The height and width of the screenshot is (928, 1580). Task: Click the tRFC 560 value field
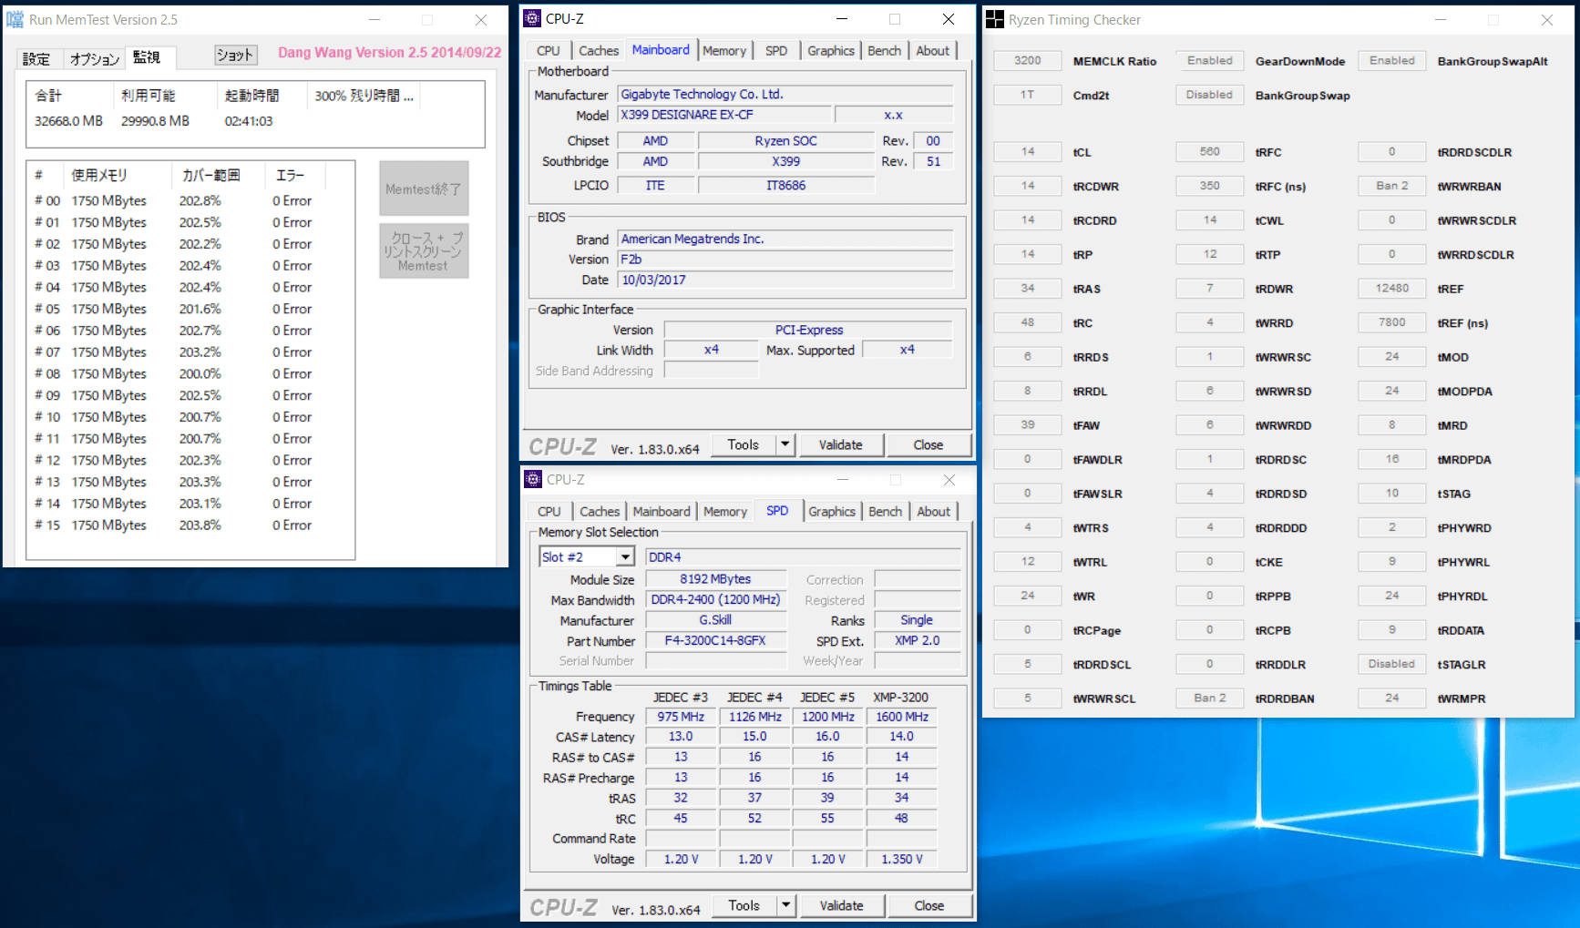pyautogui.click(x=1210, y=151)
